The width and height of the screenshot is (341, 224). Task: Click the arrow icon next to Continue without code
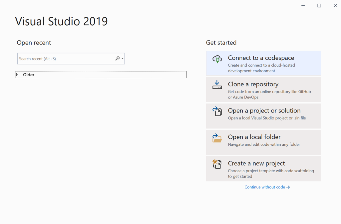click(x=288, y=187)
